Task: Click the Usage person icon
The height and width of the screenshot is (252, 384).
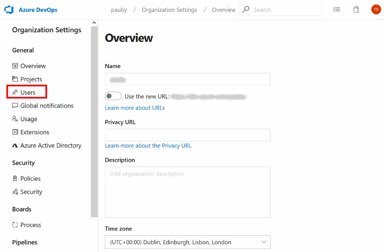Action: point(15,119)
